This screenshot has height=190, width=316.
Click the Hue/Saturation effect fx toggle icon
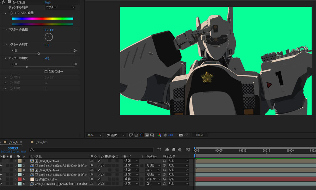[3, 2]
